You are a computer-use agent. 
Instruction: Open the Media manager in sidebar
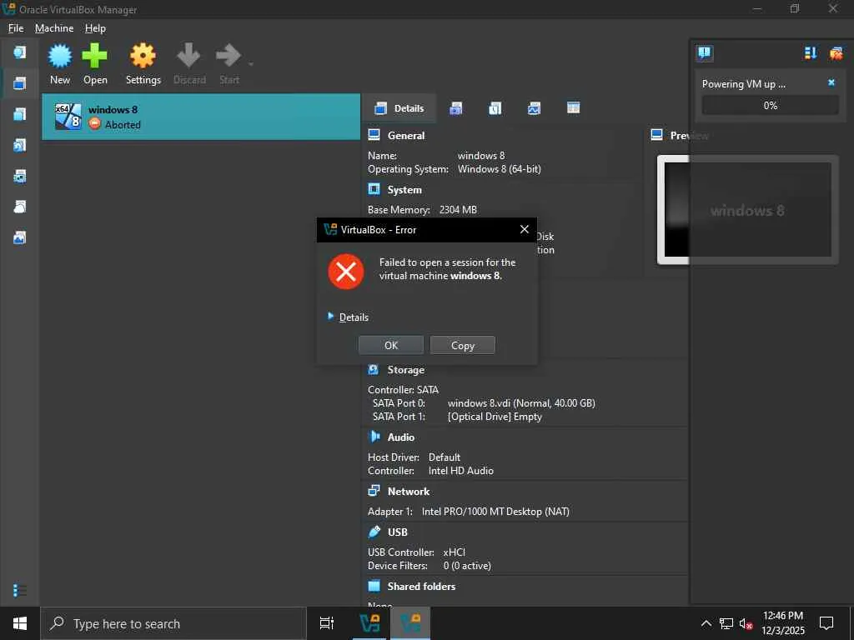pos(20,145)
